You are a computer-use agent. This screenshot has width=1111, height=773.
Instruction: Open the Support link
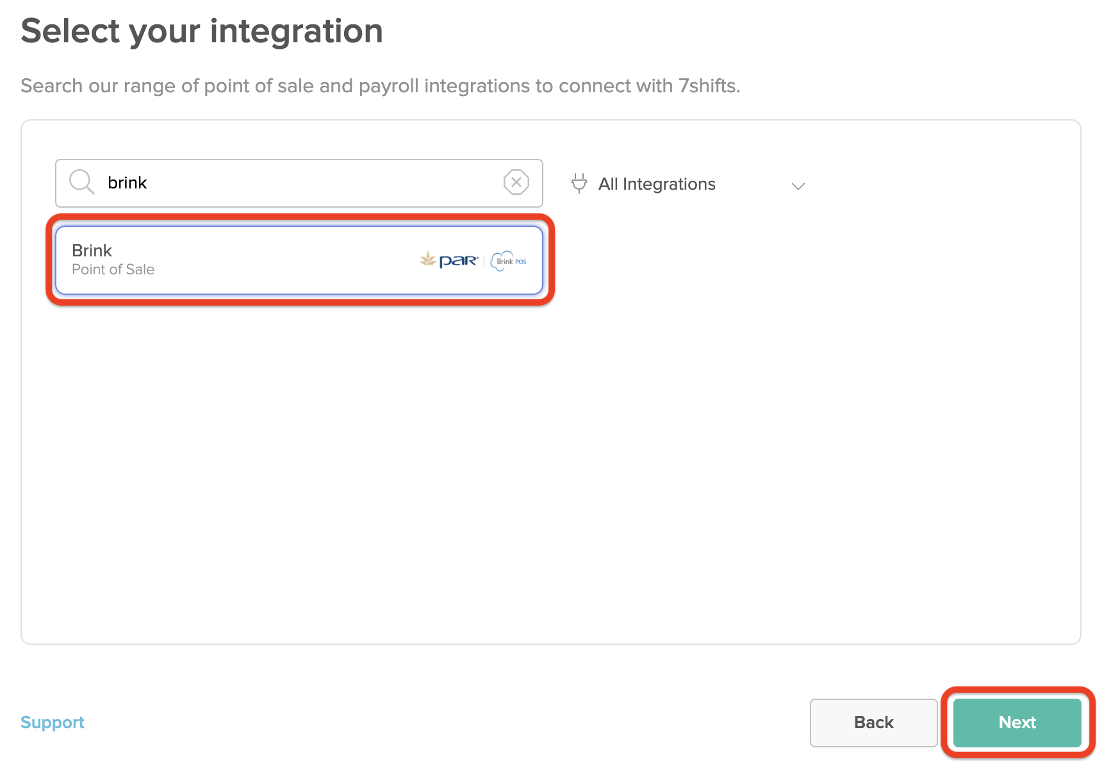pos(53,722)
